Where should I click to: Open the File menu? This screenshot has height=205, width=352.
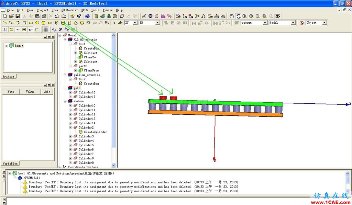(10, 10)
